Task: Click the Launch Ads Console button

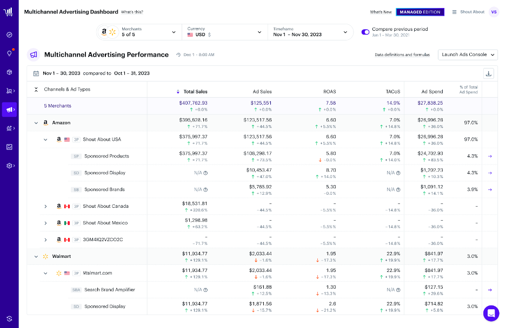Action: [x=467, y=54]
